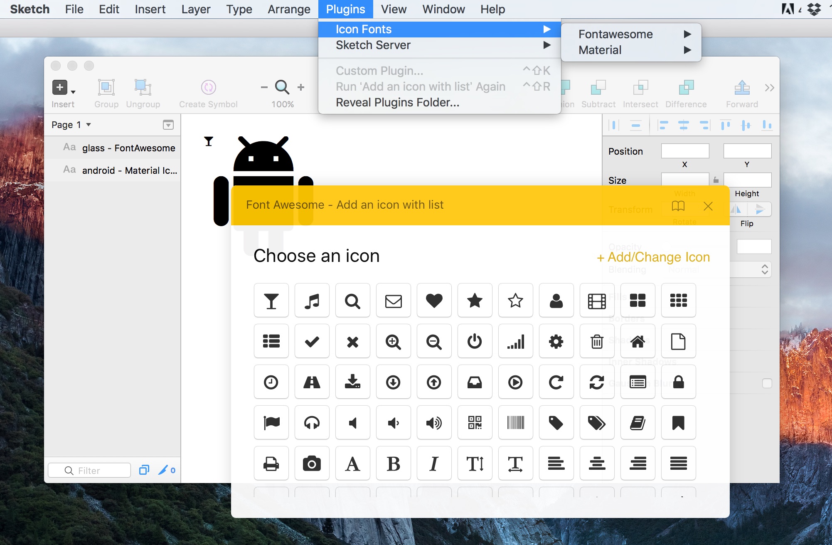Screen dimensions: 832x545
Task: Select the padlock icon
Action: pos(678,382)
